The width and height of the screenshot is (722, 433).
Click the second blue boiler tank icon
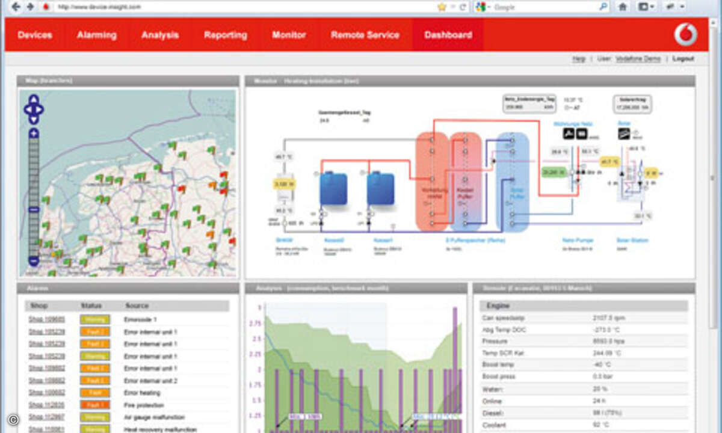coord(380,188)
